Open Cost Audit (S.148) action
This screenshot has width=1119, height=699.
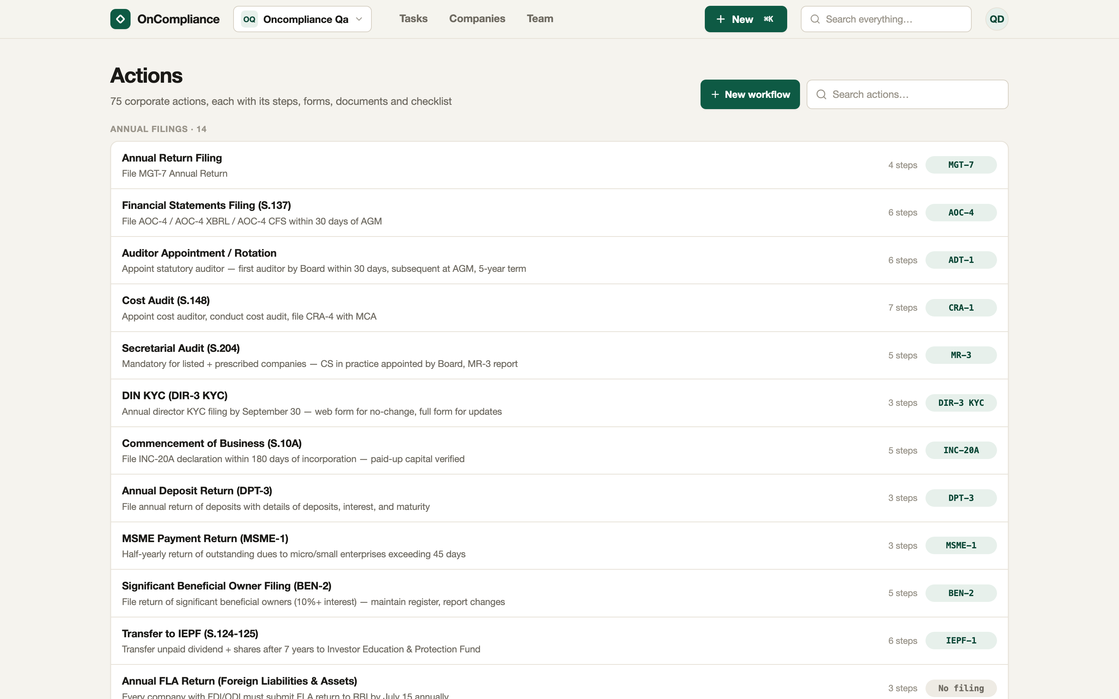(559, 308)
